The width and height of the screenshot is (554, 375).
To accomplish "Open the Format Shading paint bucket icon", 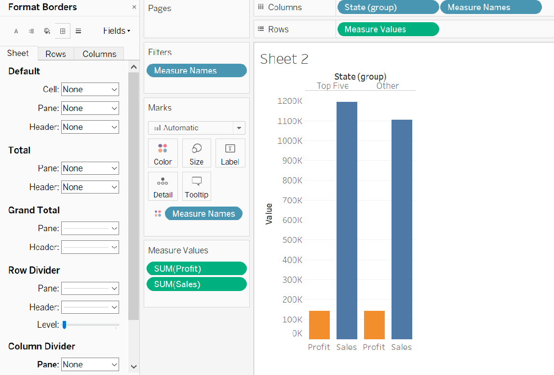I will [x=47, y=31].
